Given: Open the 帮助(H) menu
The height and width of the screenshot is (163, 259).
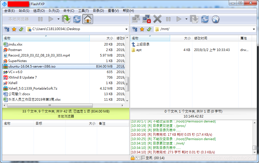Looking at the screenshot, I should tap(128, 11).
